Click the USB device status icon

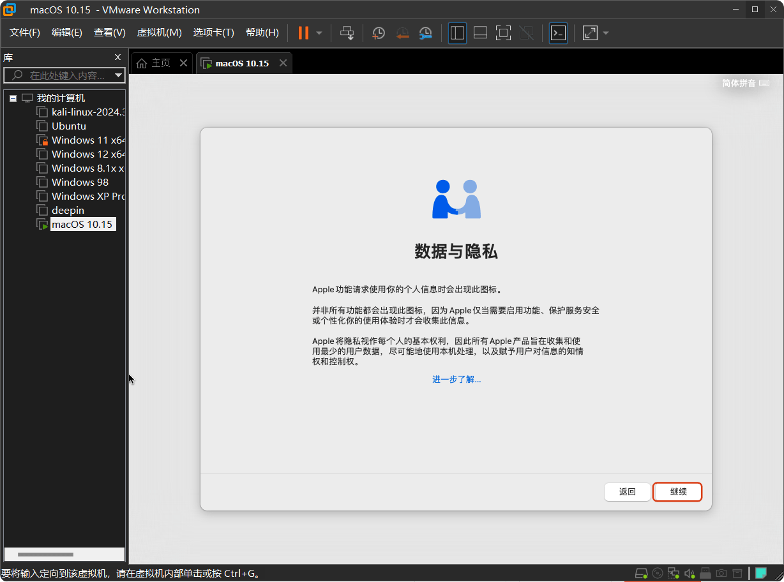705,573
